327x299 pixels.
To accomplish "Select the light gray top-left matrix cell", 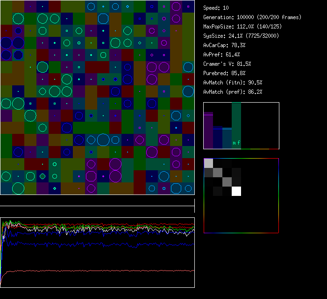I will click(x=208, y=163).
